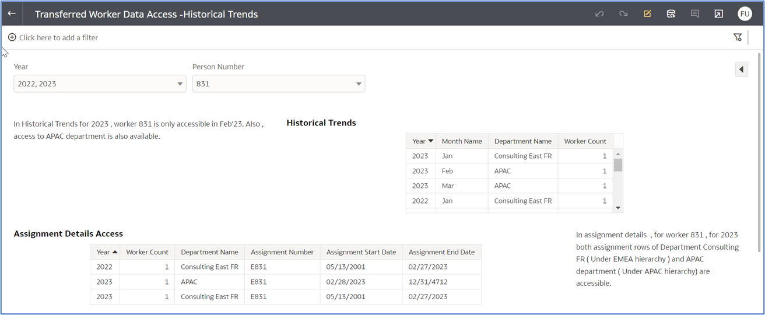765x315 pixels.
Task: Open the FU user profile avatar
Action: coord(745,14)
